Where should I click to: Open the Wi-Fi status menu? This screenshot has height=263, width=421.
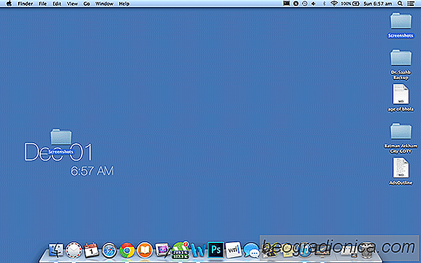coord(334,4)
